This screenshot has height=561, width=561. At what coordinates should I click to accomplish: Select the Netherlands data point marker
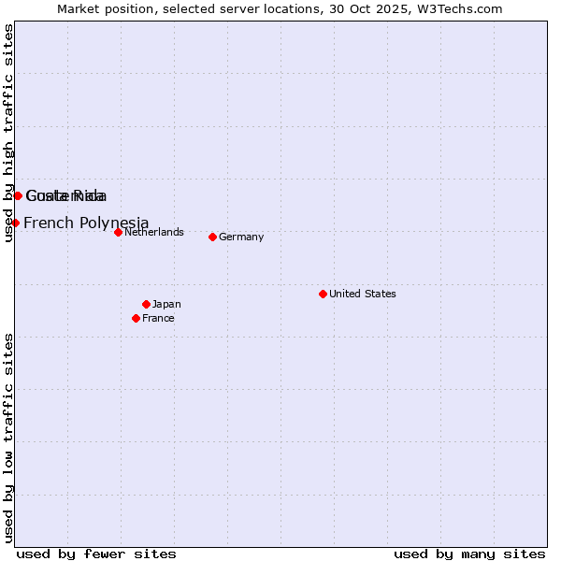click(x=118, y=232)
